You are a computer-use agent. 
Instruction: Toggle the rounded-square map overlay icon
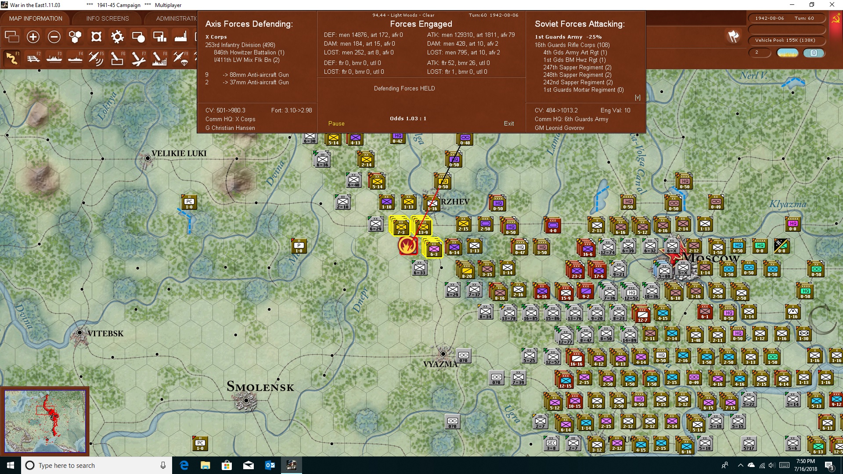click(96, 37)
